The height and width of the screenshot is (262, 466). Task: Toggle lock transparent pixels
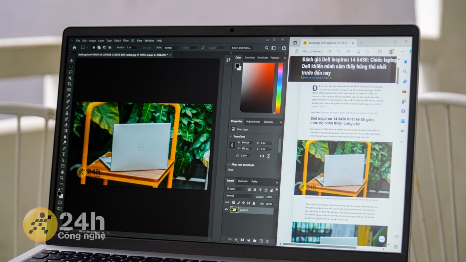tap(234, 202)
